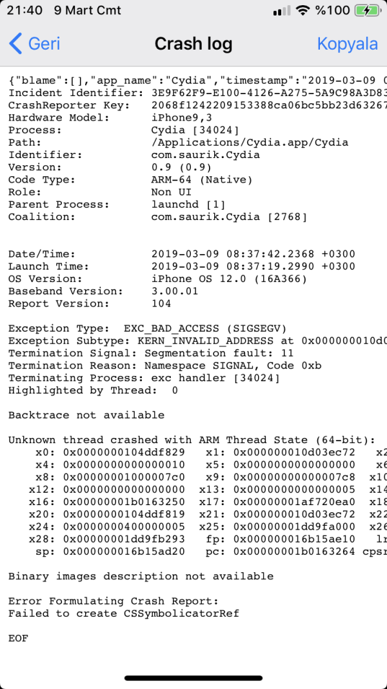Tap the %100 battery percentage text

(332, 11)
